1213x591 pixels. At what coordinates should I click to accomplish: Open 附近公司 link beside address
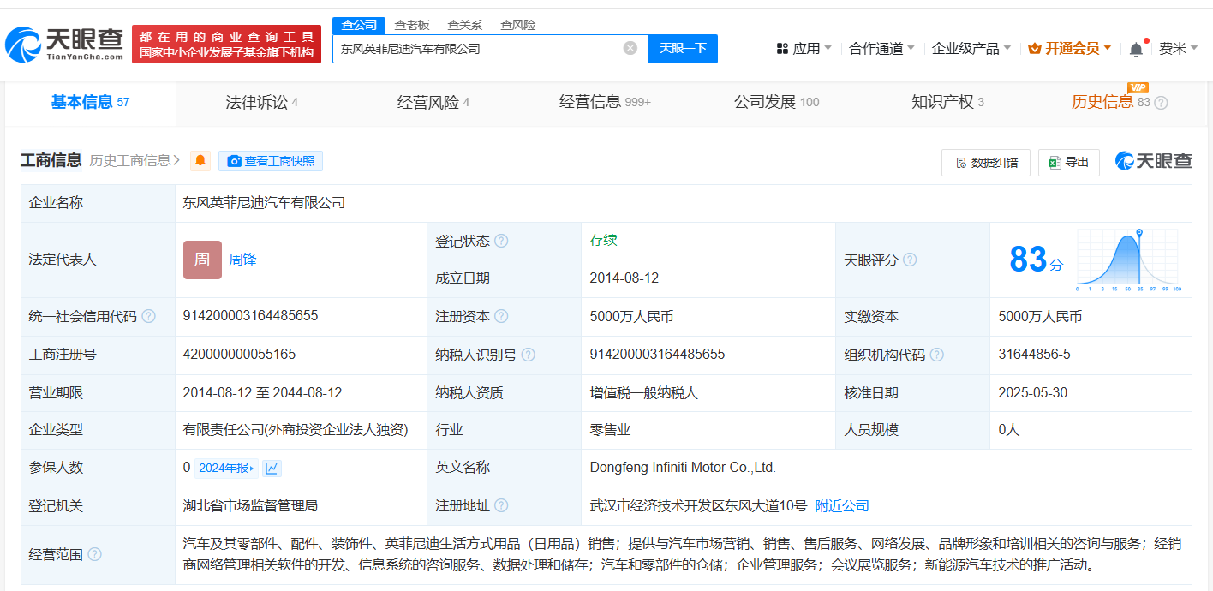[x=841, y=506]
